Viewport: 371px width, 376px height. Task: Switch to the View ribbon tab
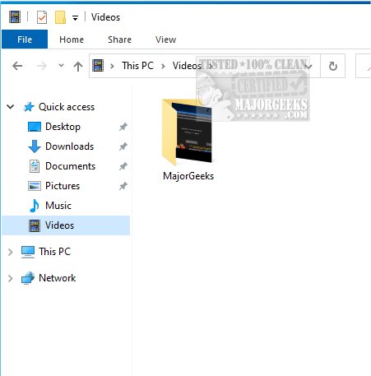click(x=165, y=39)
